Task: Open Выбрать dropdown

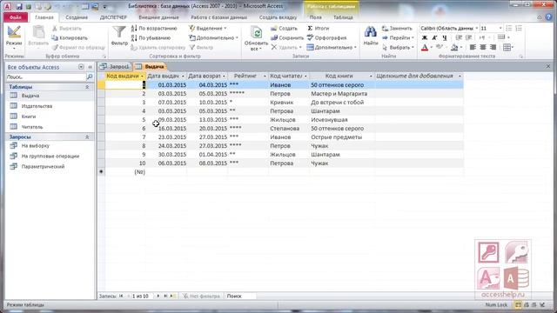Action: tap(399, 47)
